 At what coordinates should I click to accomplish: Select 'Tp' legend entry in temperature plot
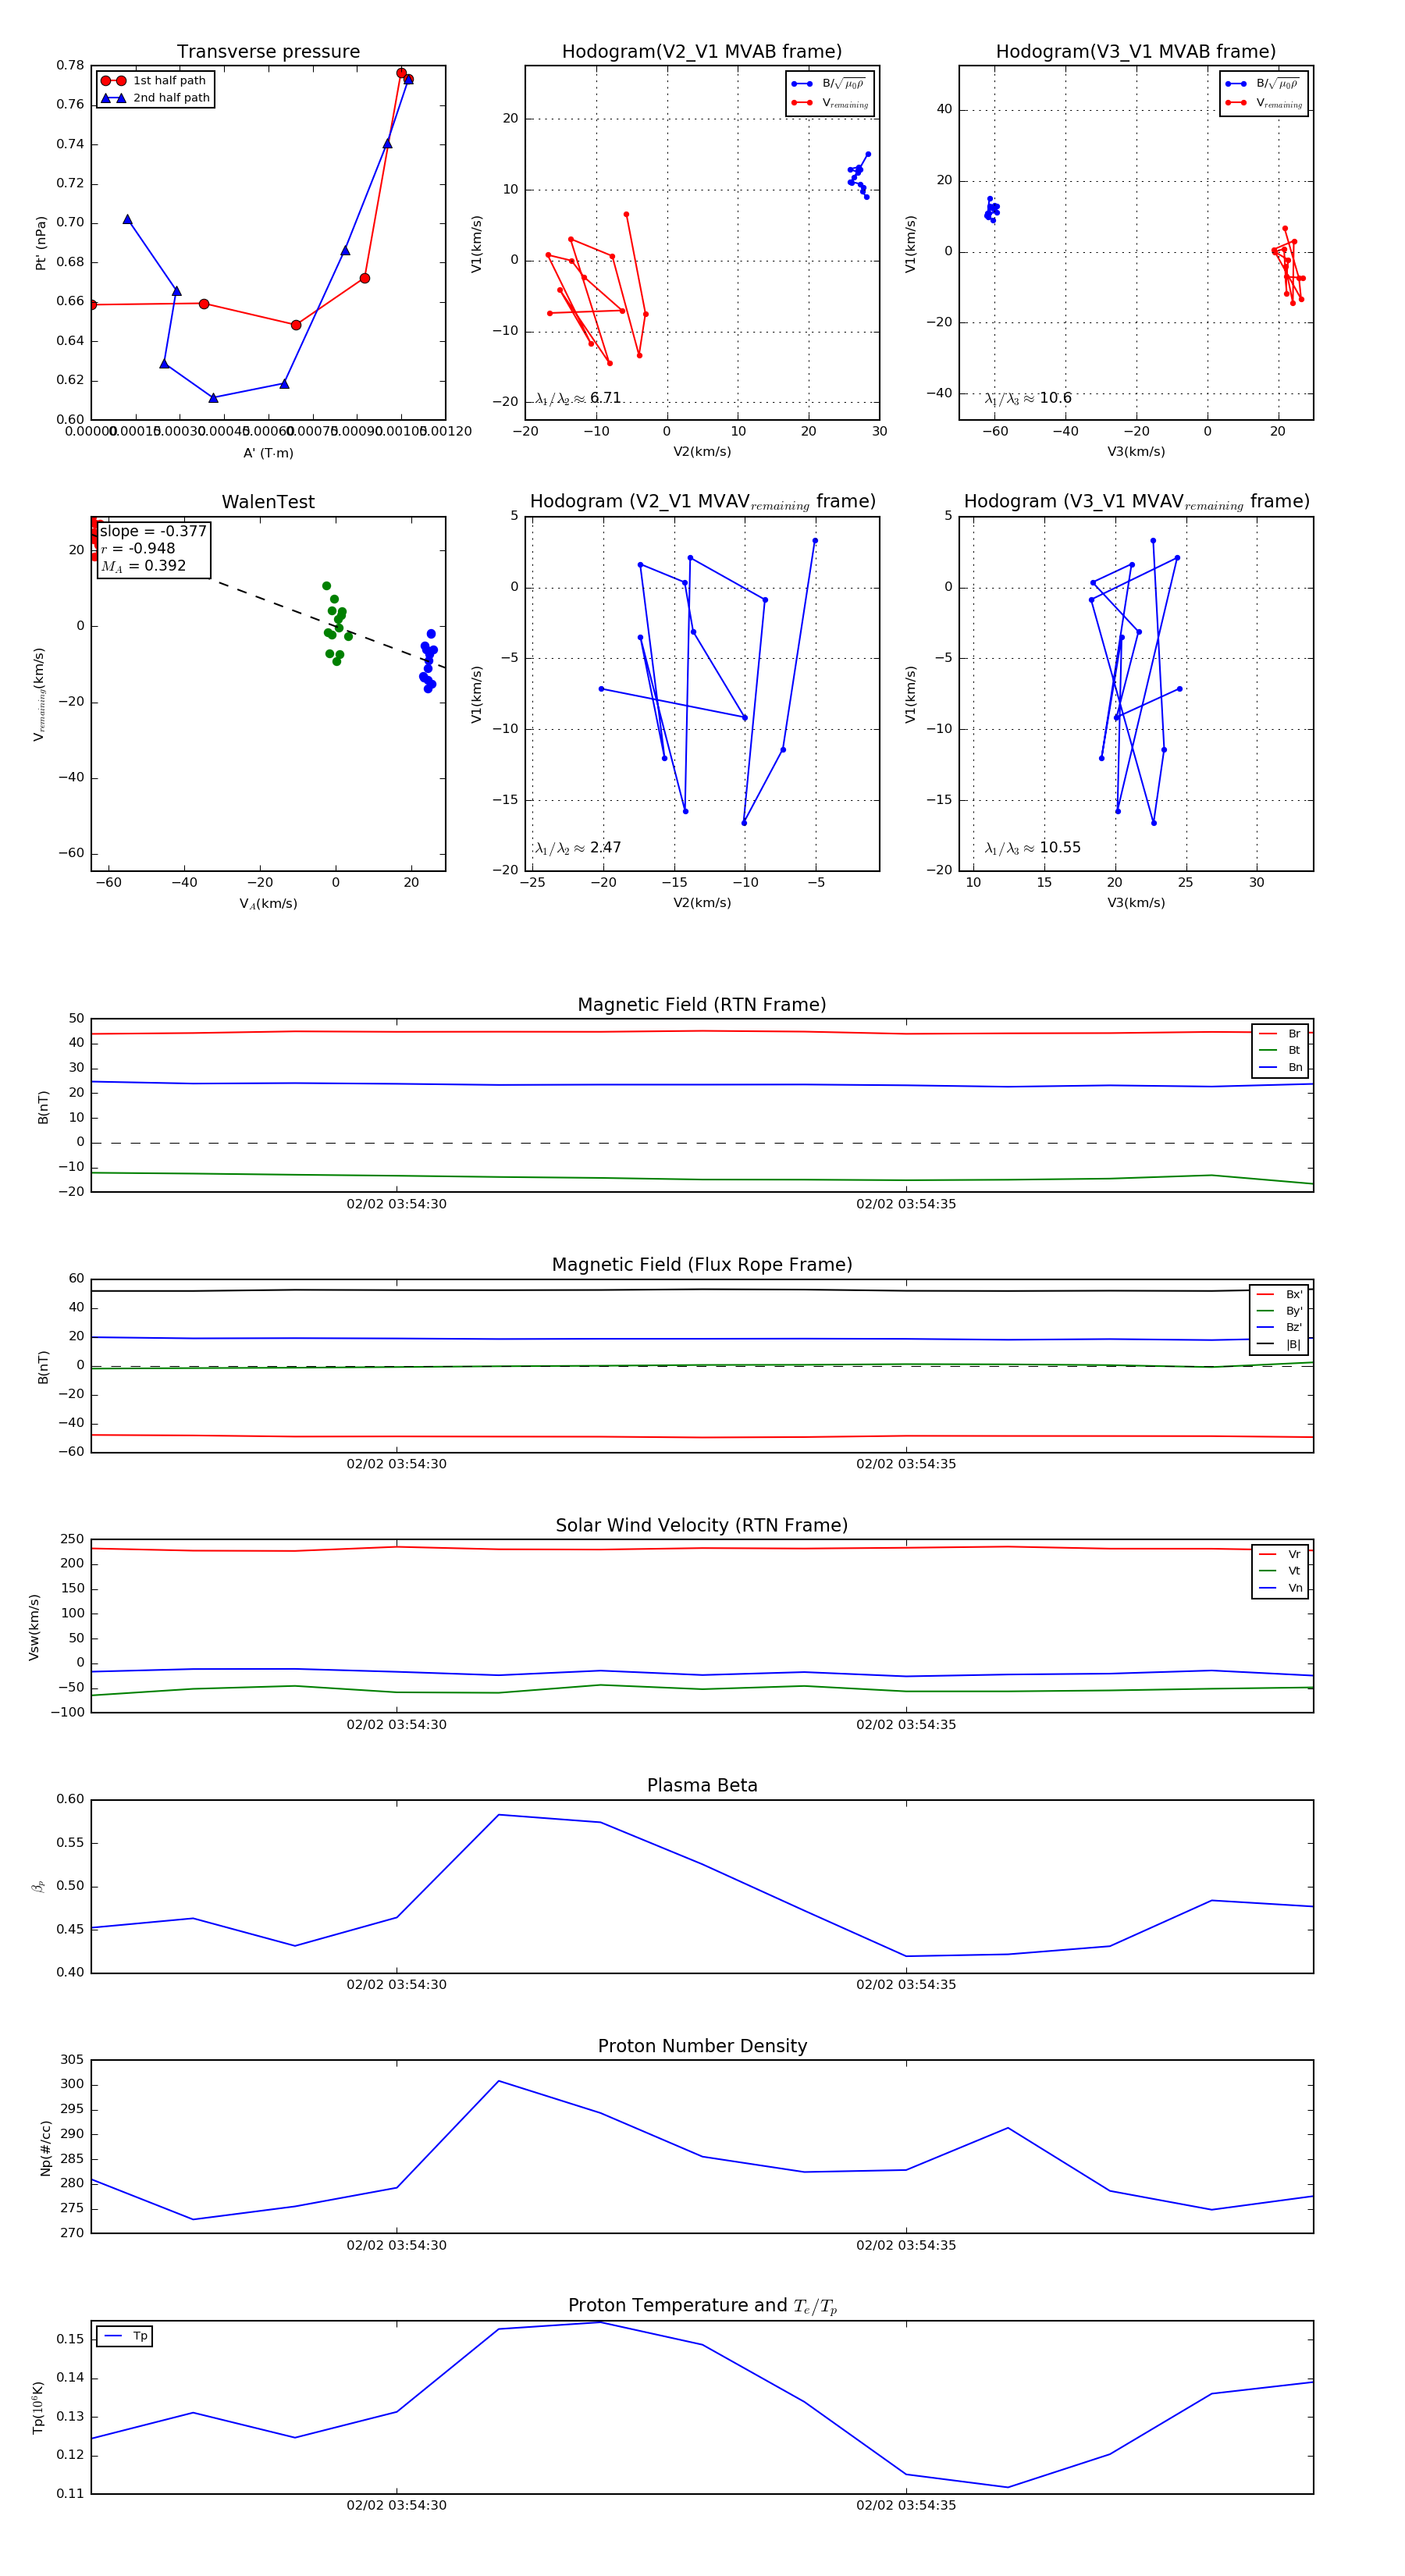126,2336
